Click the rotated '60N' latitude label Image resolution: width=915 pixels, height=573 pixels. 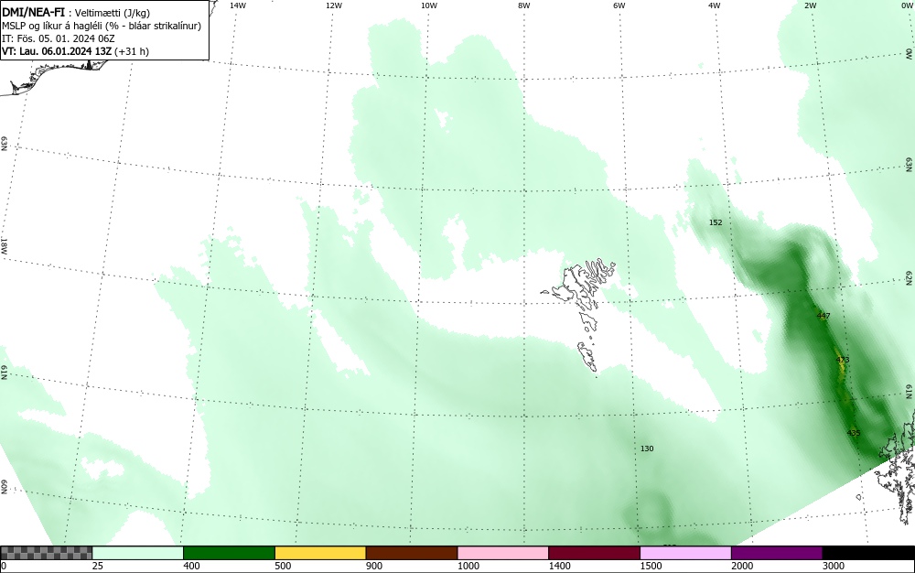[4, 487]
